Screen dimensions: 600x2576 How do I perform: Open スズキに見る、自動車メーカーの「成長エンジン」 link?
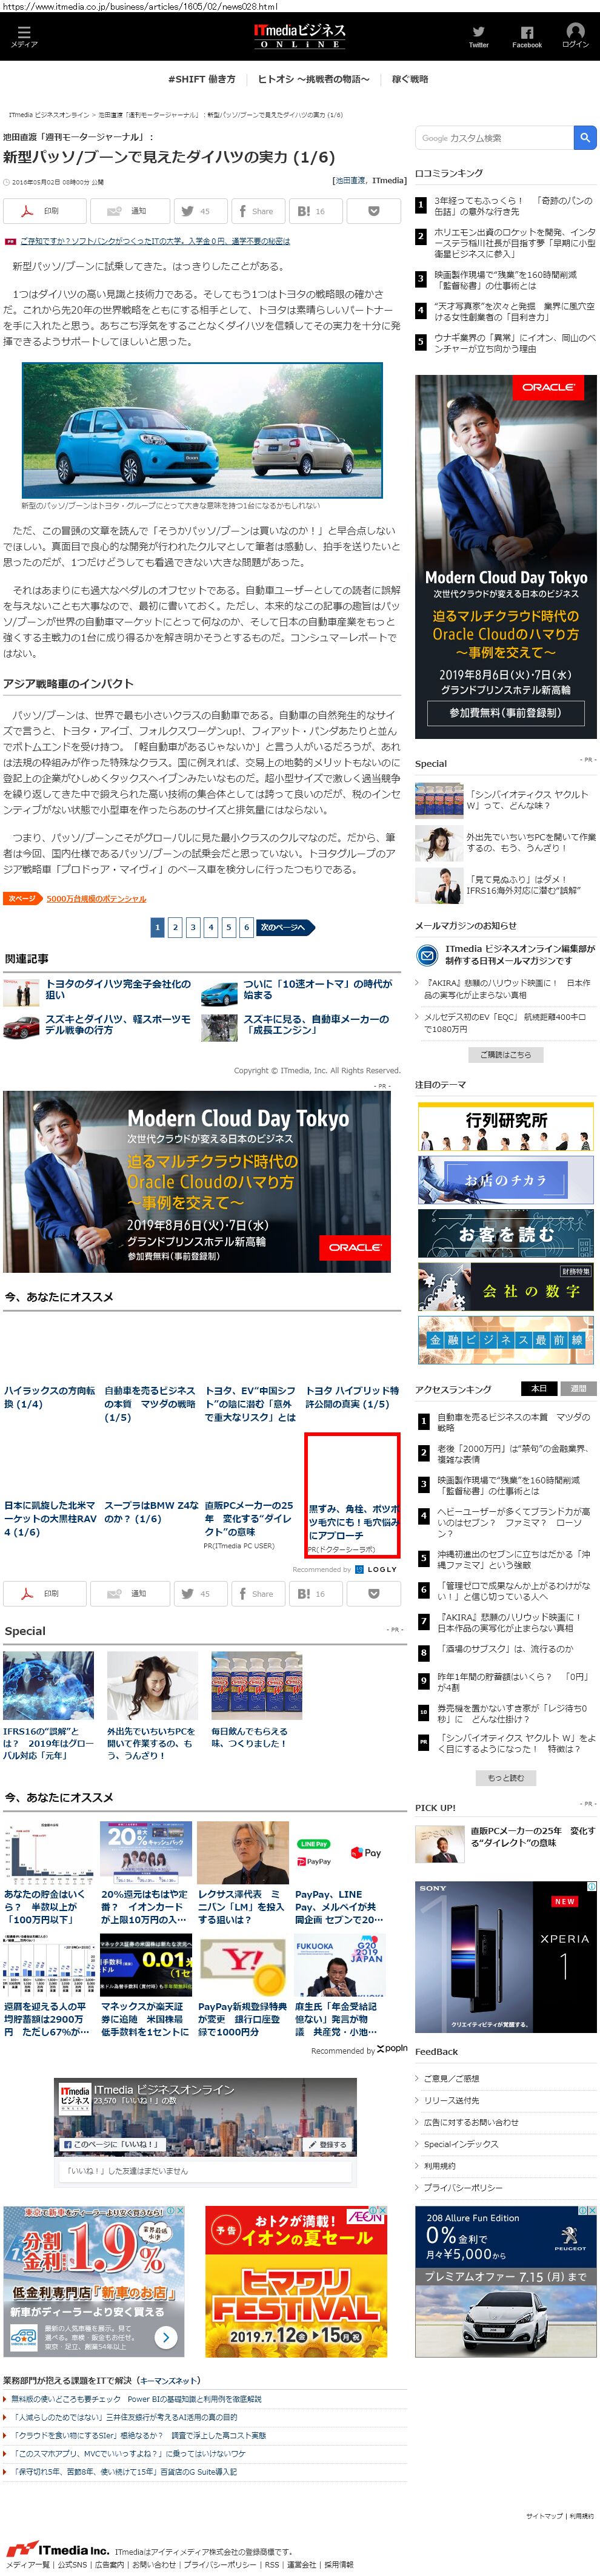[x=318, y=1024]
